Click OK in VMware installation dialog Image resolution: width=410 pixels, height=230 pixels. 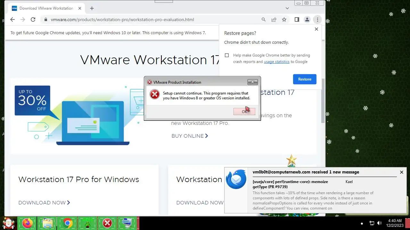point(244,111)
